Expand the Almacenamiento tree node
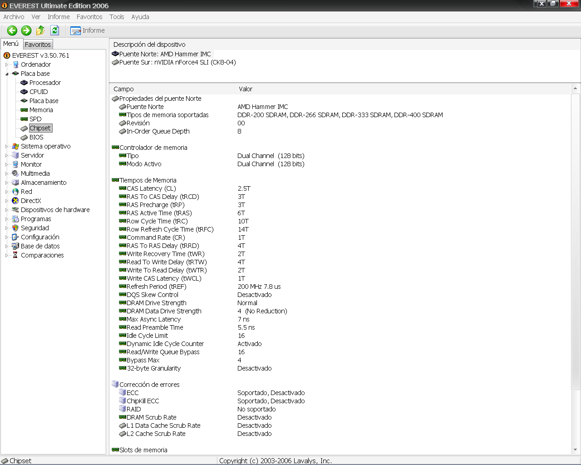The width and height of the screenshot is (581, 465). (7, 183)
